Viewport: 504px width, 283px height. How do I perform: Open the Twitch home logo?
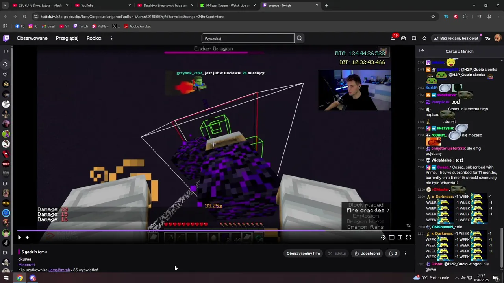[6, 38]
